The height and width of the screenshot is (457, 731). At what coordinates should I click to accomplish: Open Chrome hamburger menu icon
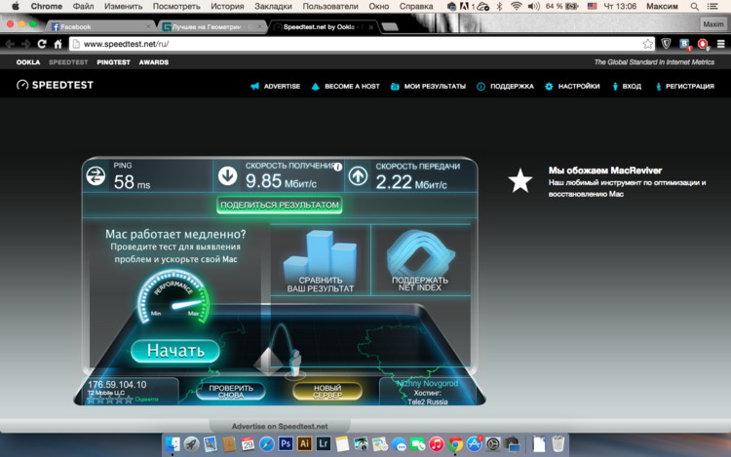(x=719, y=44)
